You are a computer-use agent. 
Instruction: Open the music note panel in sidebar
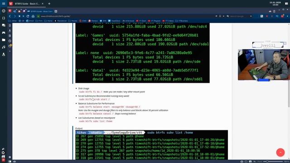point(4,47)
